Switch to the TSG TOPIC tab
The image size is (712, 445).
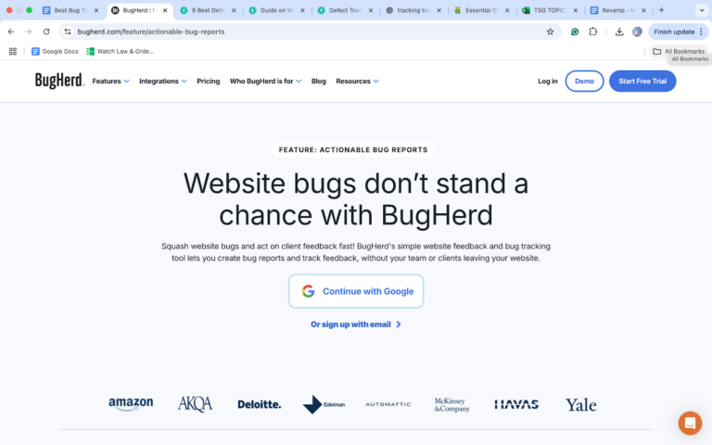(x=550, y=10)
